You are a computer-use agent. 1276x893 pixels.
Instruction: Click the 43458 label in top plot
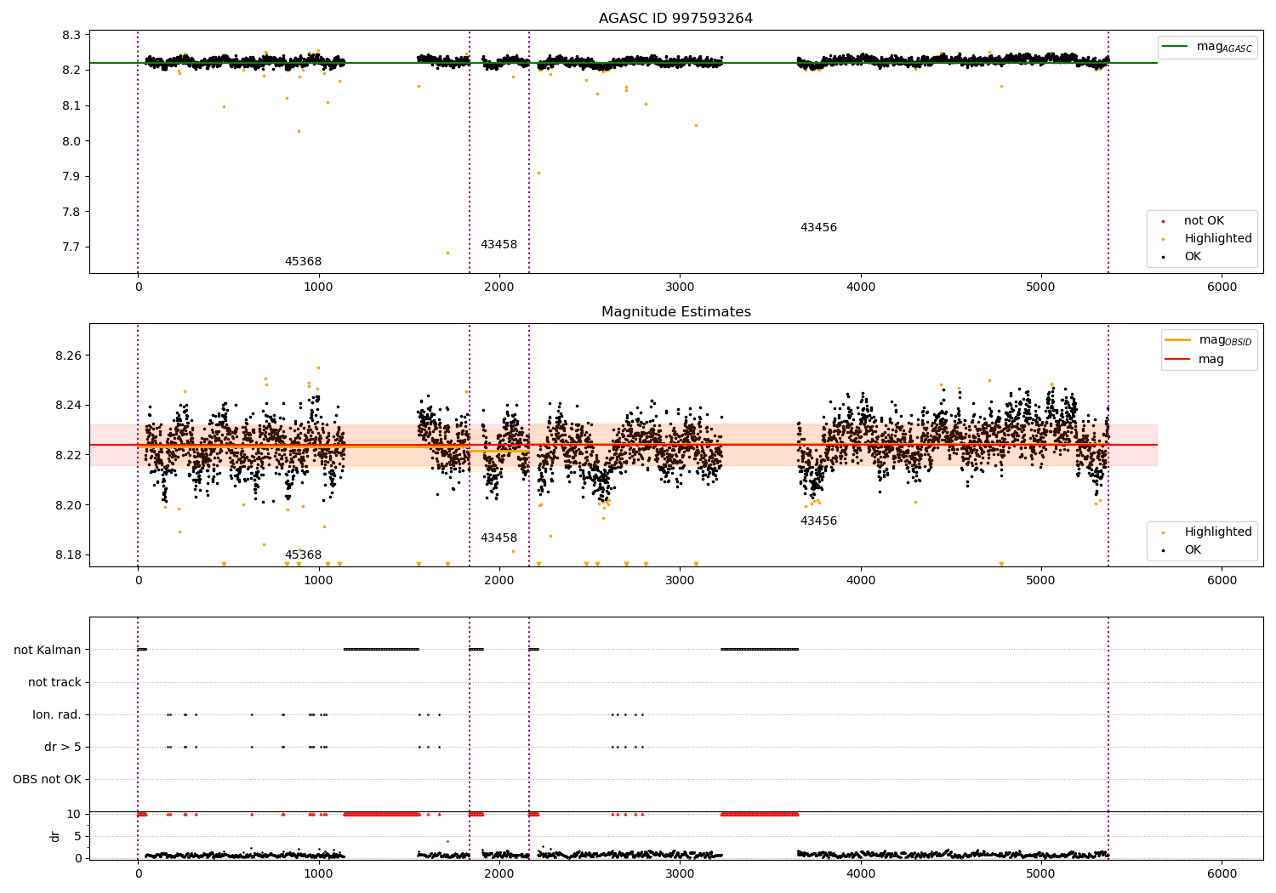click(498, 245)
